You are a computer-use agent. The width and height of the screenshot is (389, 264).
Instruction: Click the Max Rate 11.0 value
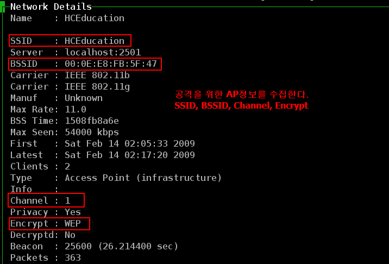(76, 109)
